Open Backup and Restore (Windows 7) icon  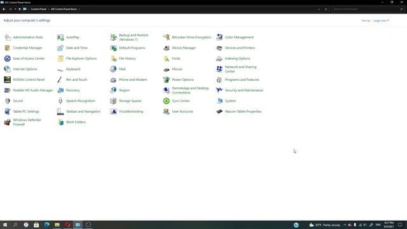click(x=113, y=38)
